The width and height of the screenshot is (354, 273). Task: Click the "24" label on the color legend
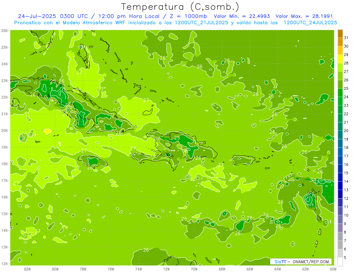346,97
